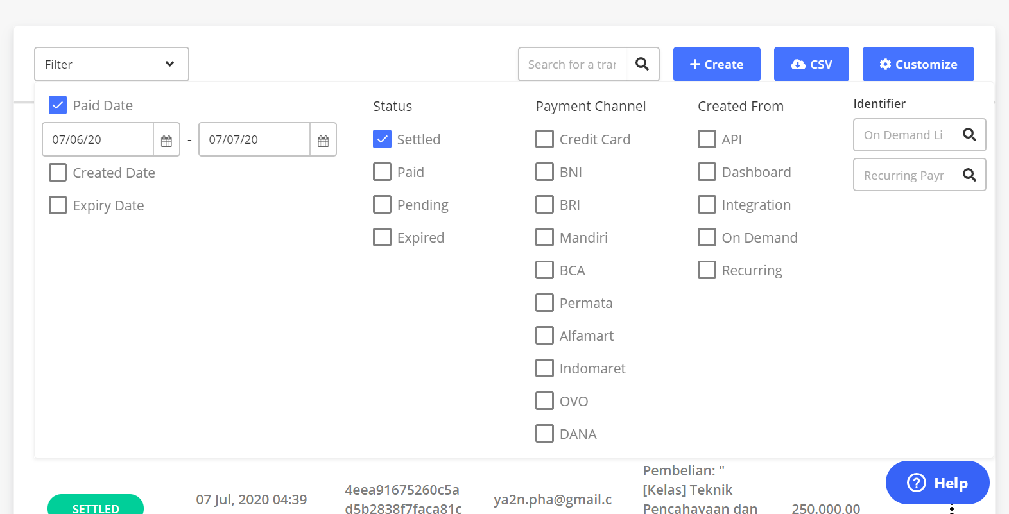Focus the transaction search field
The image size is (1009, 514).
[571, 64]
